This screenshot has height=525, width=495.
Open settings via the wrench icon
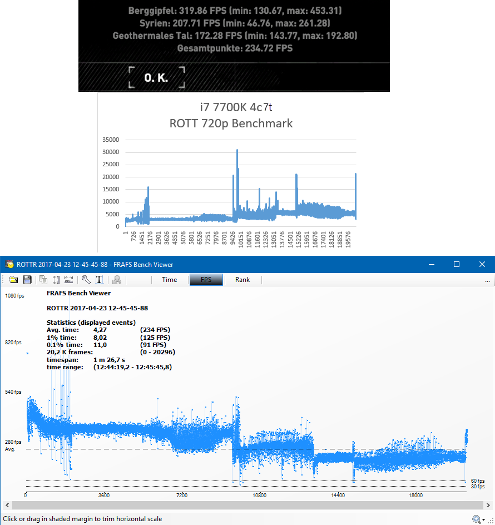86,280
